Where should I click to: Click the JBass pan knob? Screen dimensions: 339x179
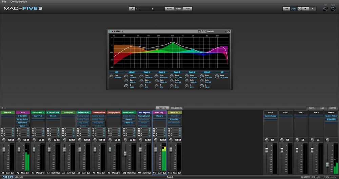[19, 140]
